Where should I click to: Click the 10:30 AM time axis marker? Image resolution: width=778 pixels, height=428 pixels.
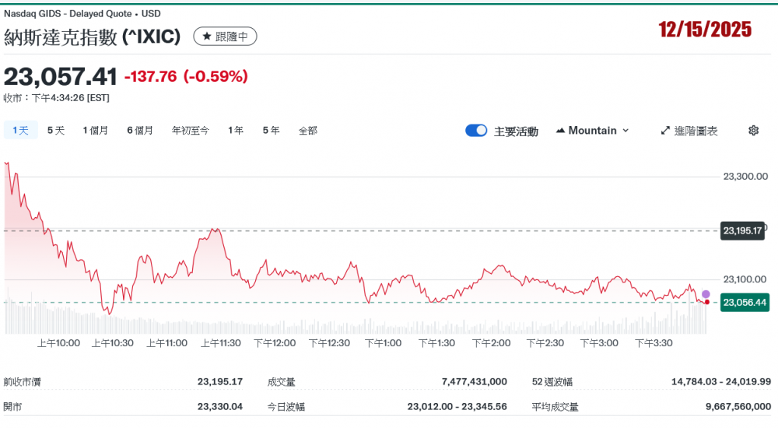(113, 342)
